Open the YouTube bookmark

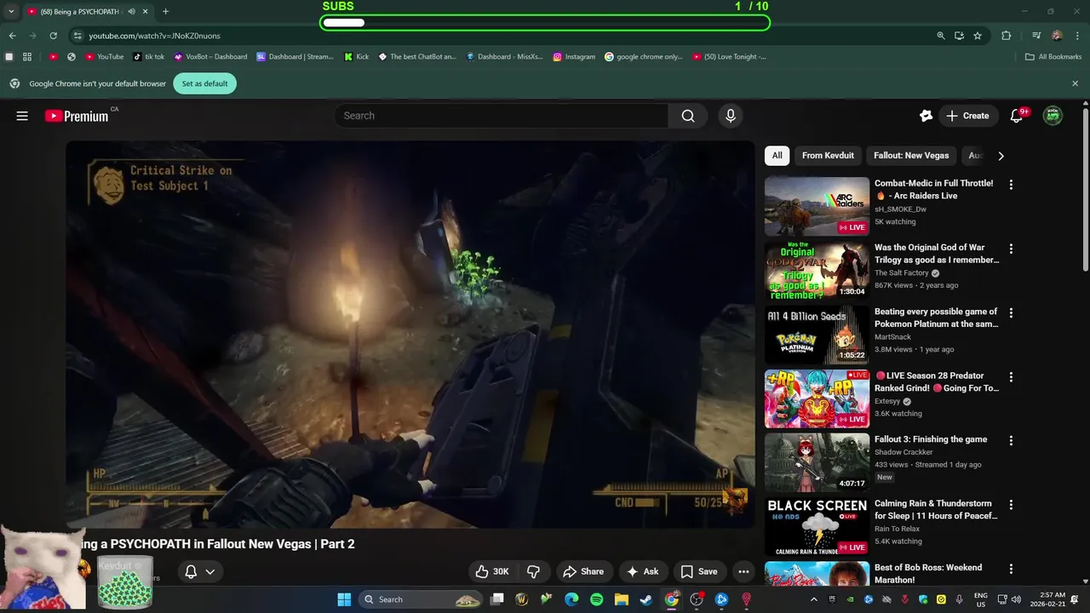point(104,57)
